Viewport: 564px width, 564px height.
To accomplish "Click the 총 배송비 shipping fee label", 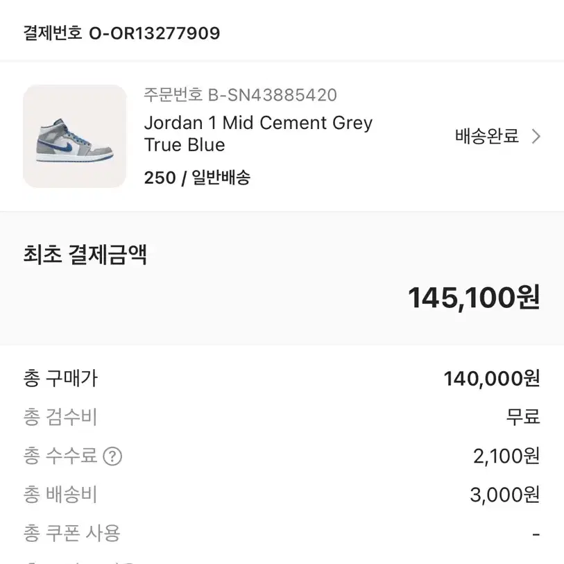I will [60, 495].
